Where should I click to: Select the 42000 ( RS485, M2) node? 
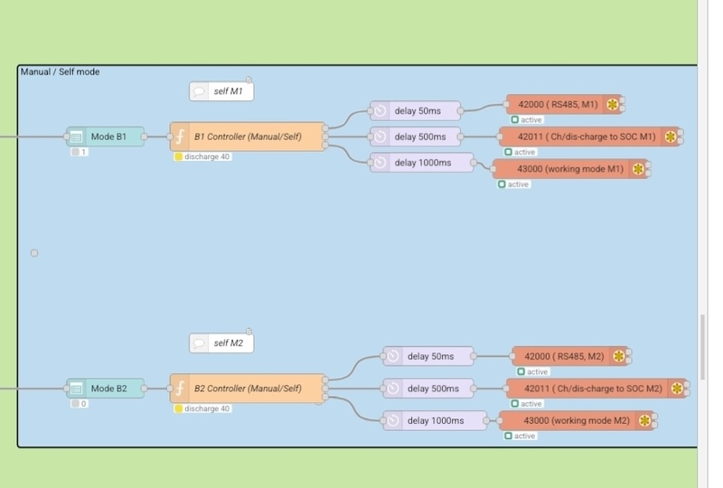570,356
